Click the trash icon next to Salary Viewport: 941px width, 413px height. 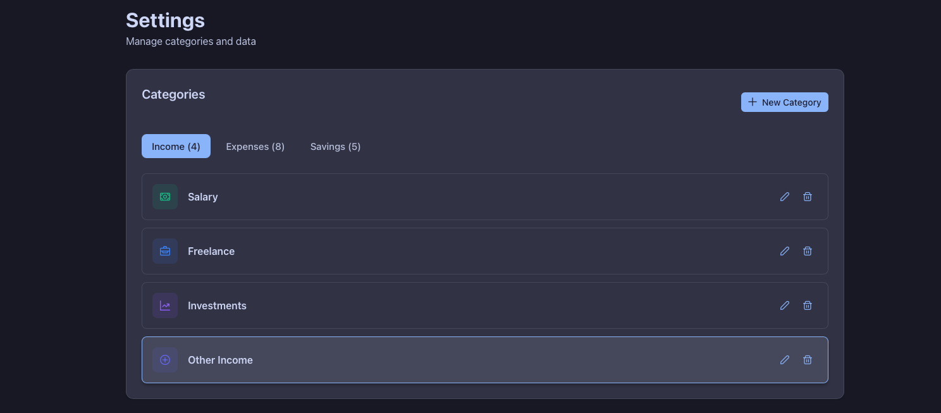pos(808,197)
